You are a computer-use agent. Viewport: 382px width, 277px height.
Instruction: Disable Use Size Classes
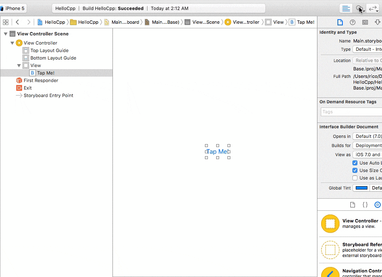355,170
